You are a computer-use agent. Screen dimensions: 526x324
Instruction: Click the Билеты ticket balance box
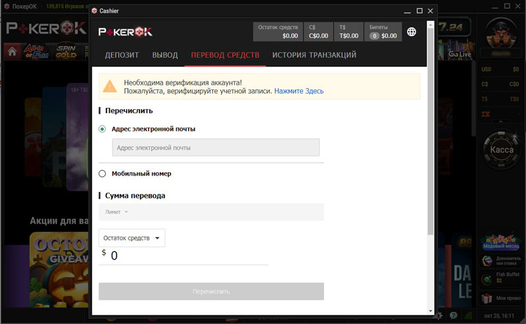point(382,32)
